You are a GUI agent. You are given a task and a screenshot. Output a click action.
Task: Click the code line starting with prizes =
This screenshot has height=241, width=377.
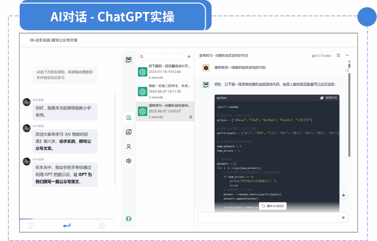pyautogui.click(x=264, y=120)
